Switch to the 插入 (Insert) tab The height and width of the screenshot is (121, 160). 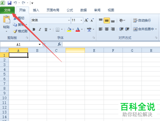pyautogui.click(x=36, y=10)
